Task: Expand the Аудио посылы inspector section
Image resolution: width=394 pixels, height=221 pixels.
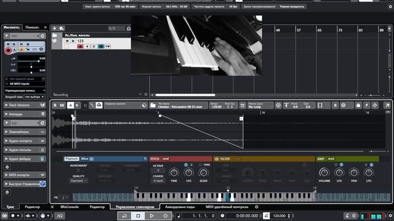Action: point(25,150)
